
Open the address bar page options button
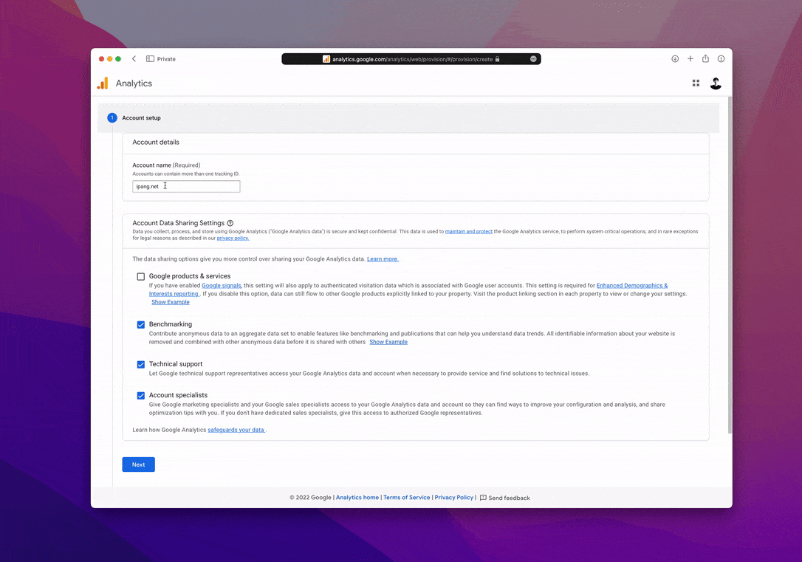point(533,59)
